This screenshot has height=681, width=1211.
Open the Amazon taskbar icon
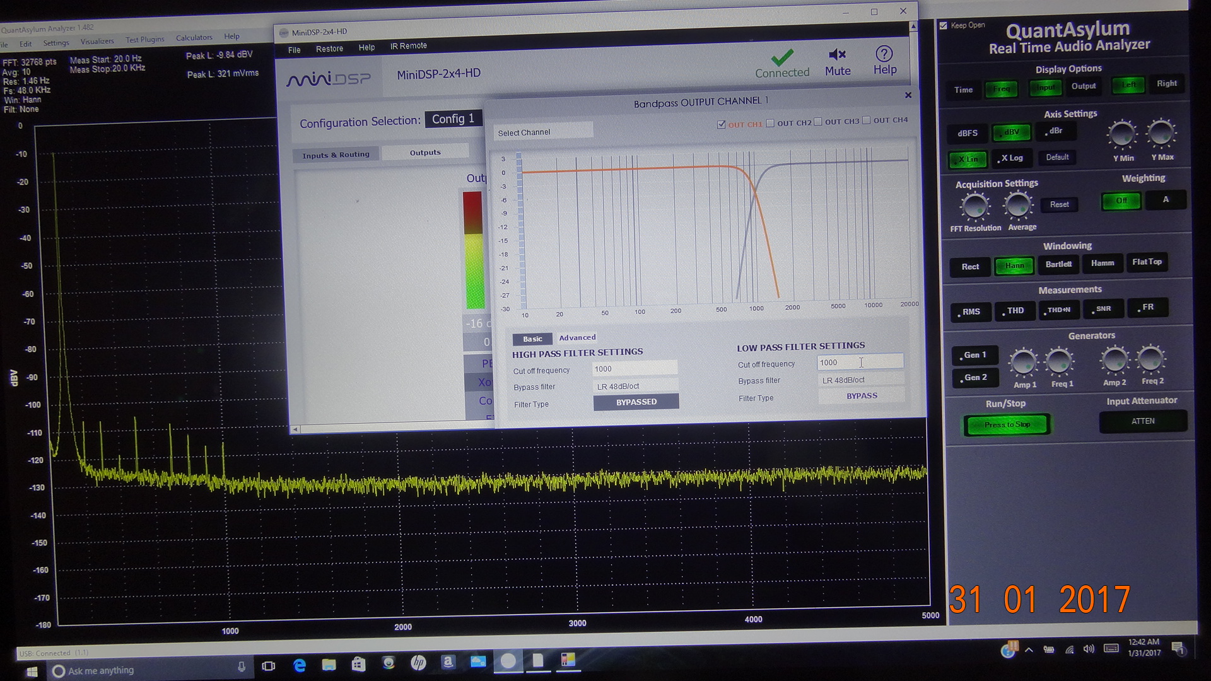coord(448,661)
